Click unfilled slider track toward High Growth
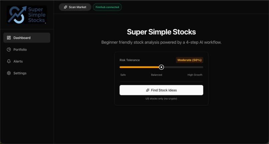Image resolution: width=269 pixels, height=144 pixels. tap(184, 67)
